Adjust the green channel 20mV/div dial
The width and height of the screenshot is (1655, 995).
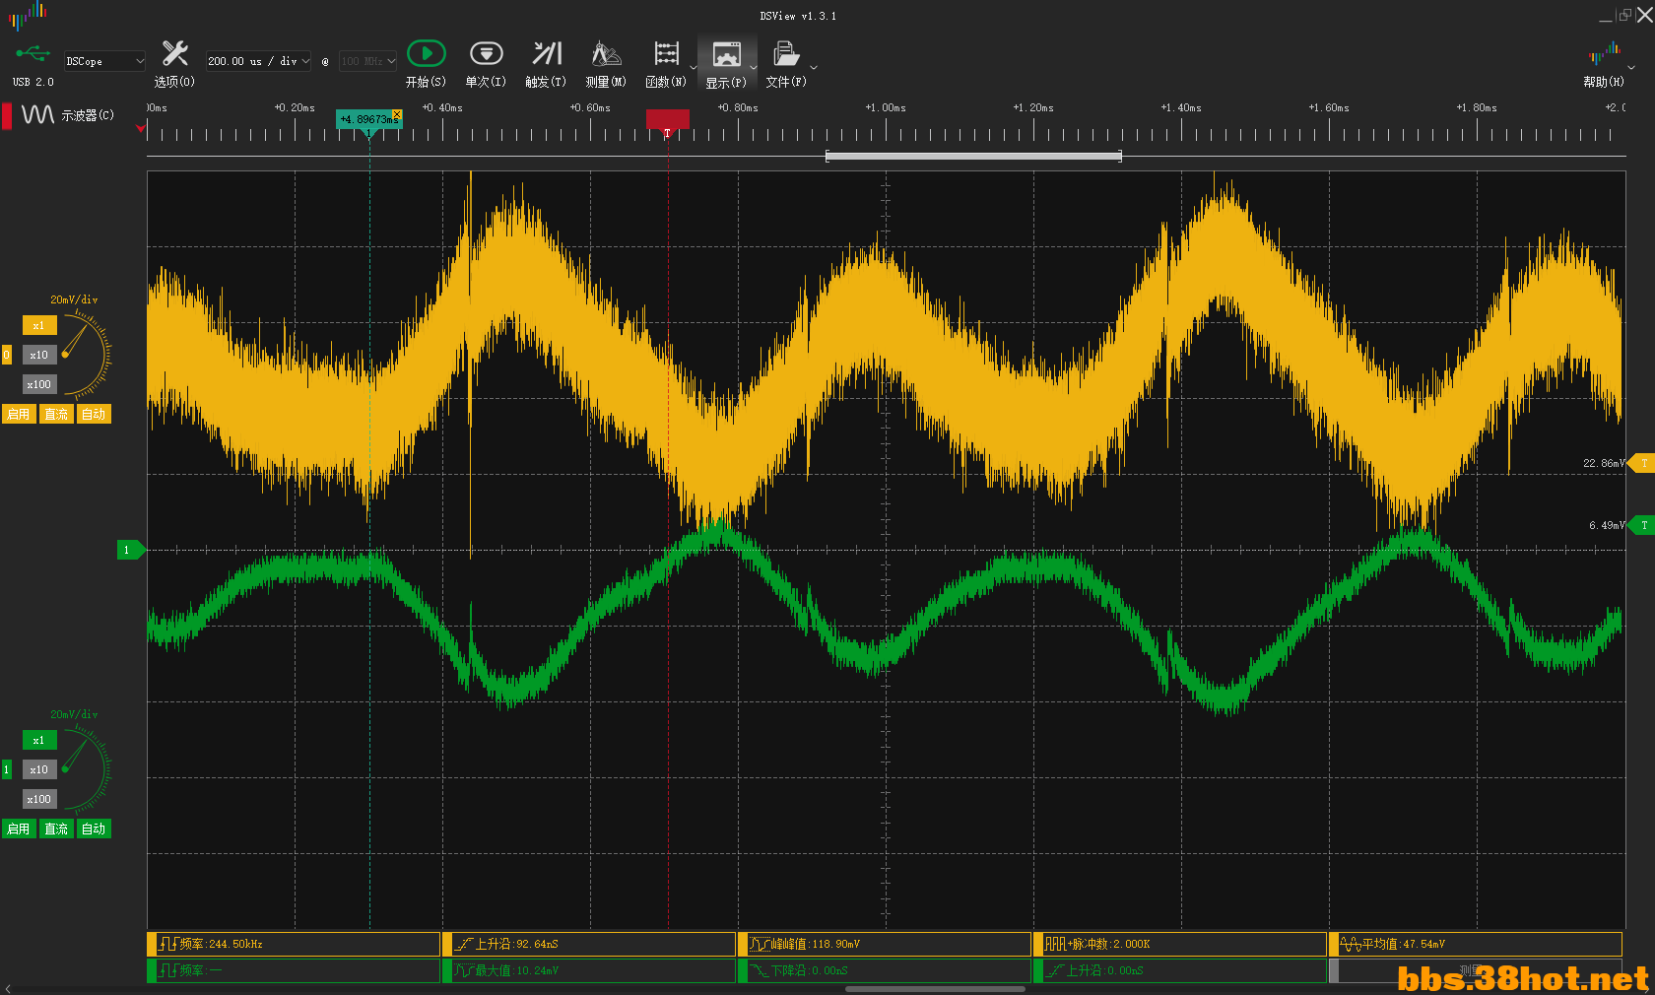tap(86, 769)
